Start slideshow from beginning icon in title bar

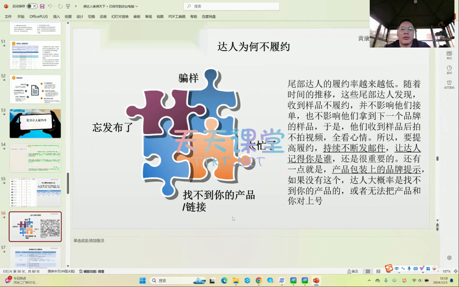coord(68,6)
